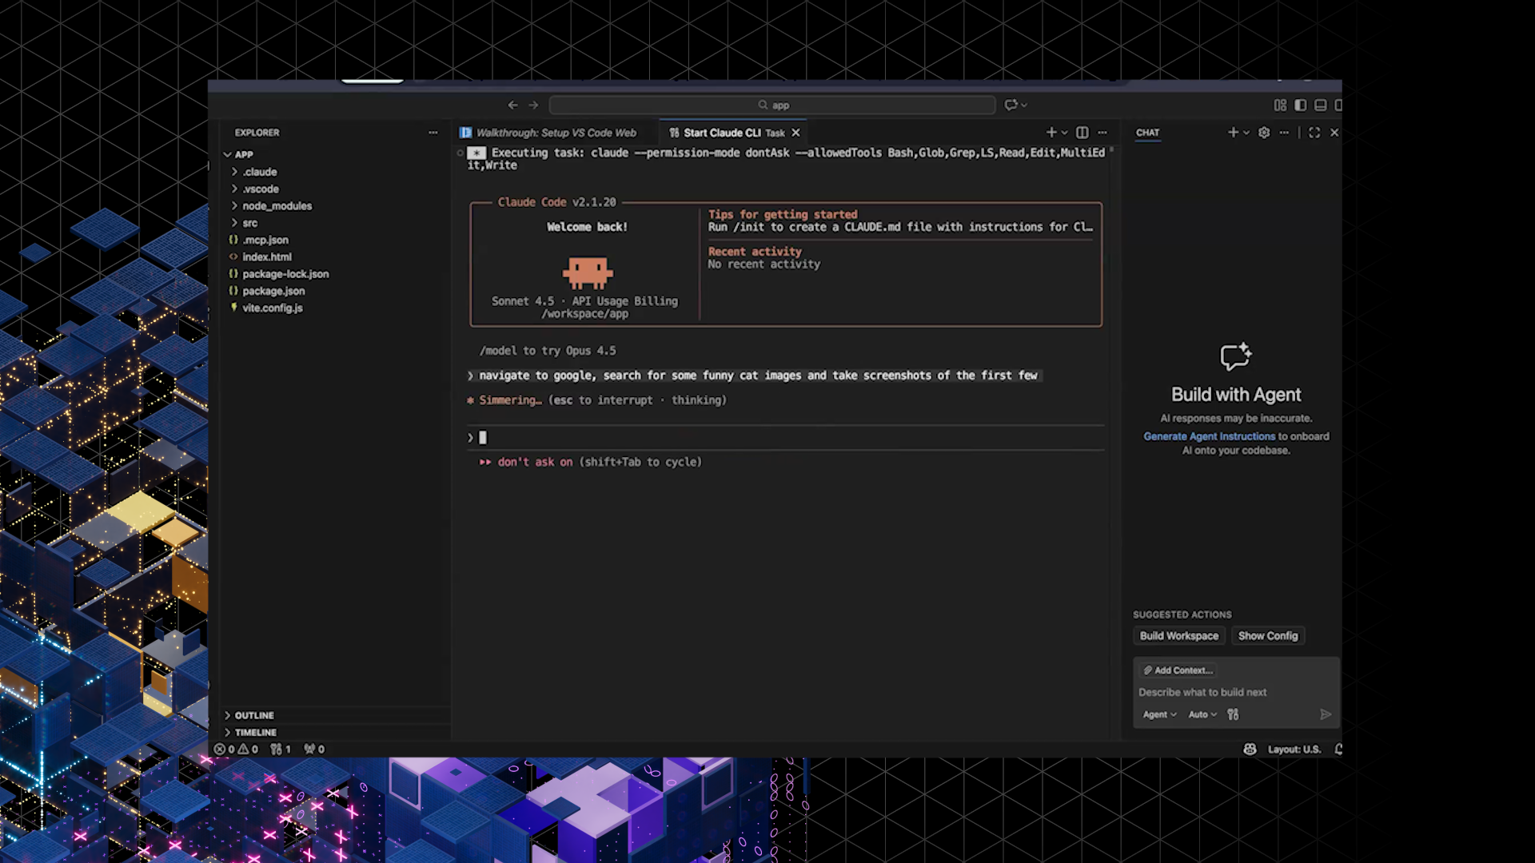Expand the OUTLINE section
Image resolution: width=1535 pixels, height=863 pixels.
point(253,715)
